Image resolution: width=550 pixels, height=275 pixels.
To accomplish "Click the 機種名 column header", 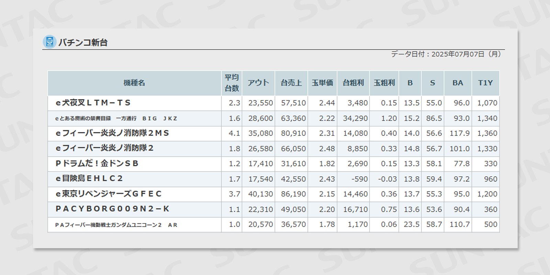I will coord(134,83).
